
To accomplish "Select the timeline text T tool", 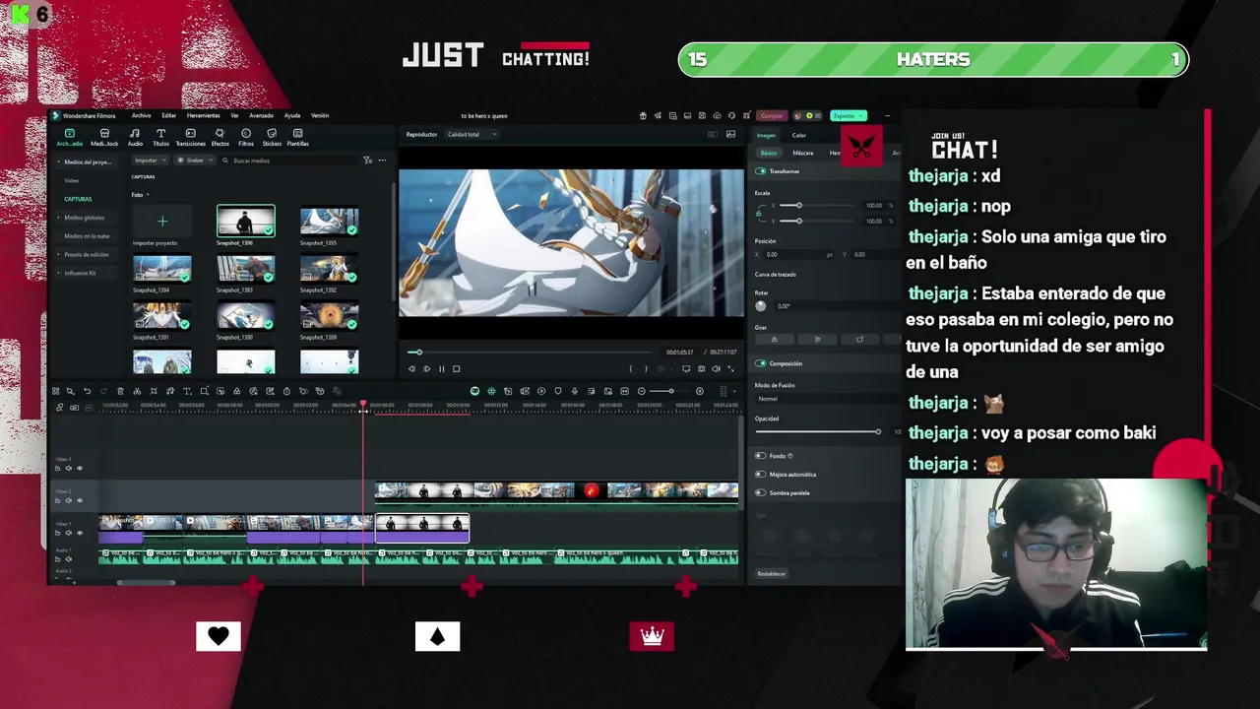I will 187,391.
